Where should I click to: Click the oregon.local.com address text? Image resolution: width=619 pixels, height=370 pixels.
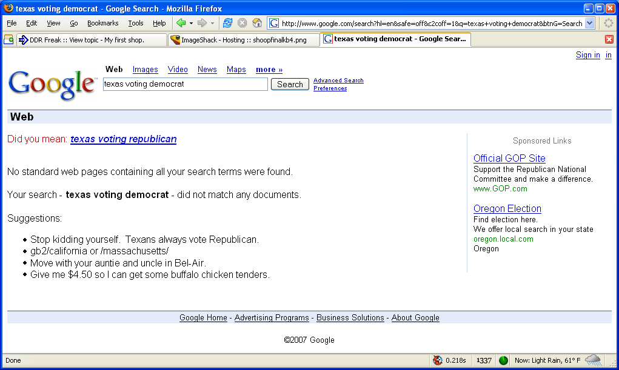(503, 239)
